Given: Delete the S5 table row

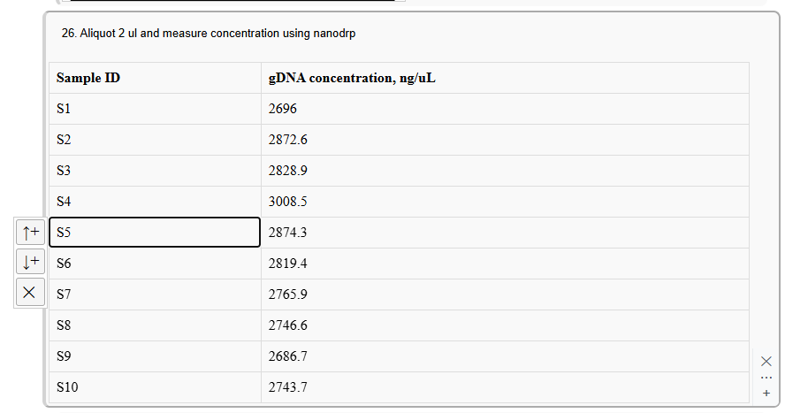Looking at the screenshot, I should click(x=31, y=292).
